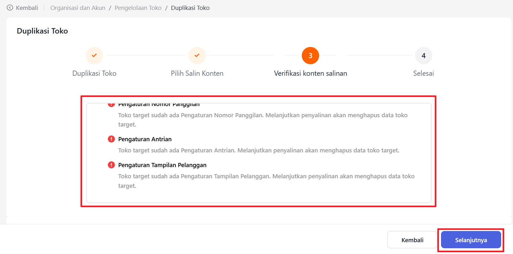
Task: Click the Pengaturan Antrian warning description text
Action: (x=259, y=150)
